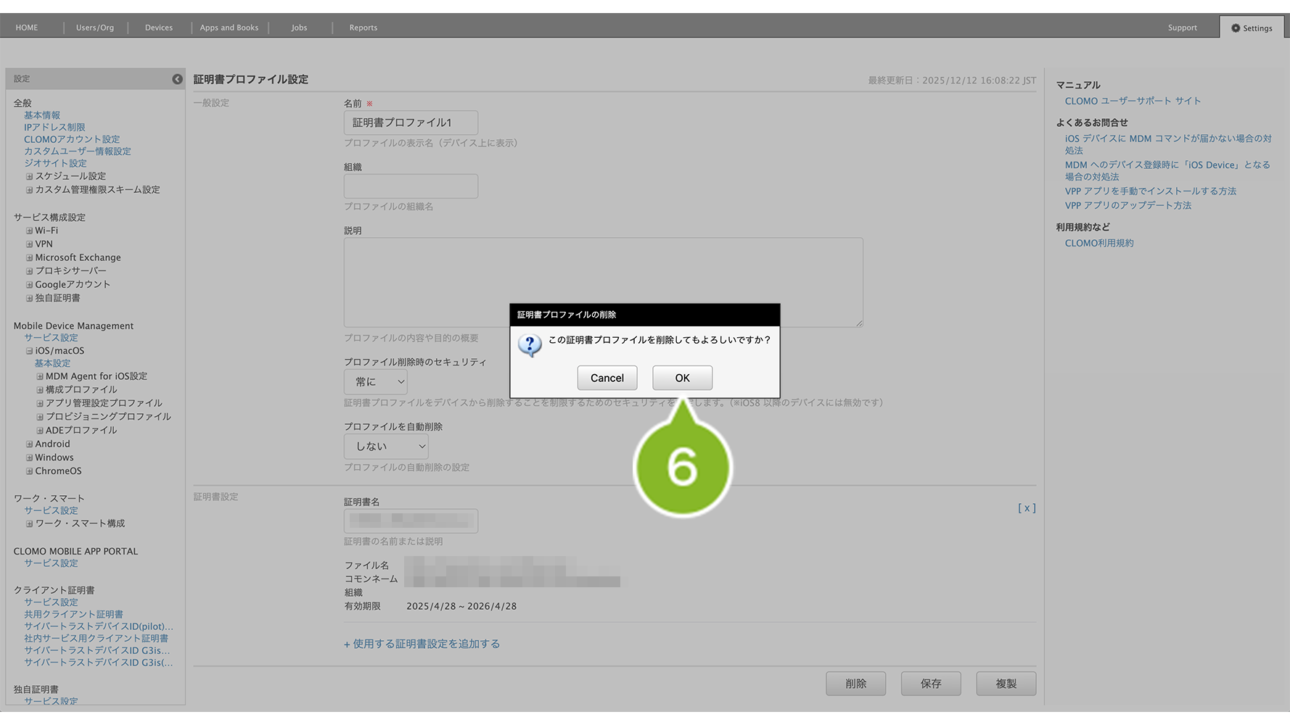Open Settings gear tab
The width and height of the screenshot is (1290, 725).
1252,28
